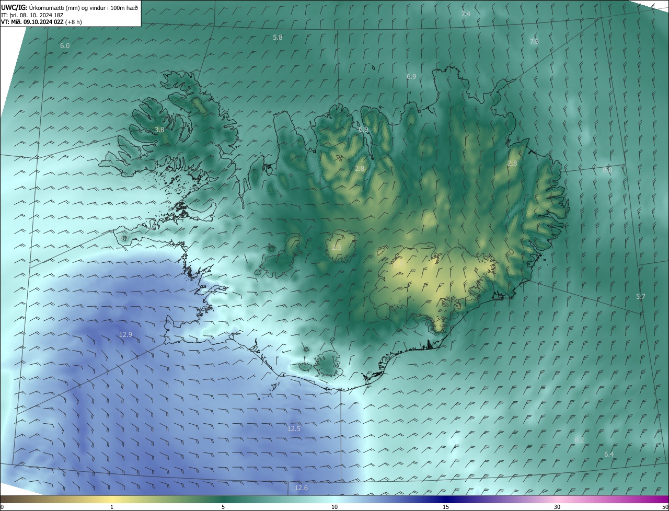Click the 0 tick label on the color scale

pos(2,507)
